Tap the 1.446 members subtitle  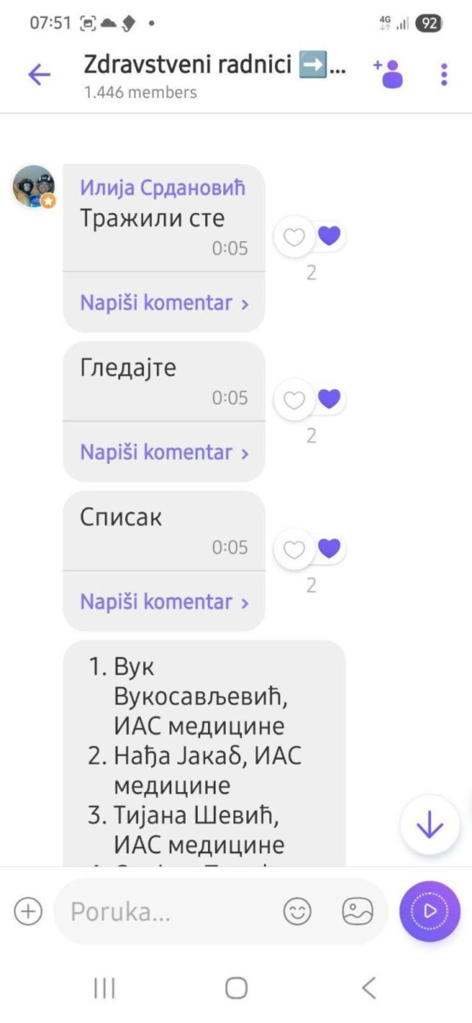coord(140,92)
